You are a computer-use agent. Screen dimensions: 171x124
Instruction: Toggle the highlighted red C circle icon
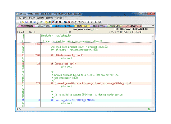pyautogui.click(x=53, y=22)
